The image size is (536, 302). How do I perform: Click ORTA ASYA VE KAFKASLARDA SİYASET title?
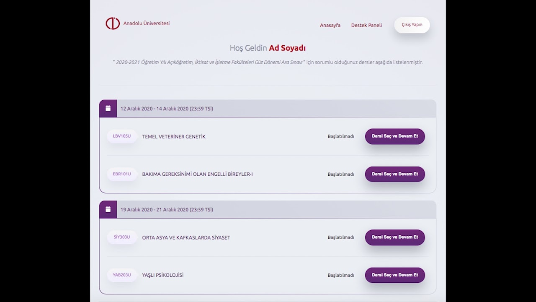tap(186, 238)
